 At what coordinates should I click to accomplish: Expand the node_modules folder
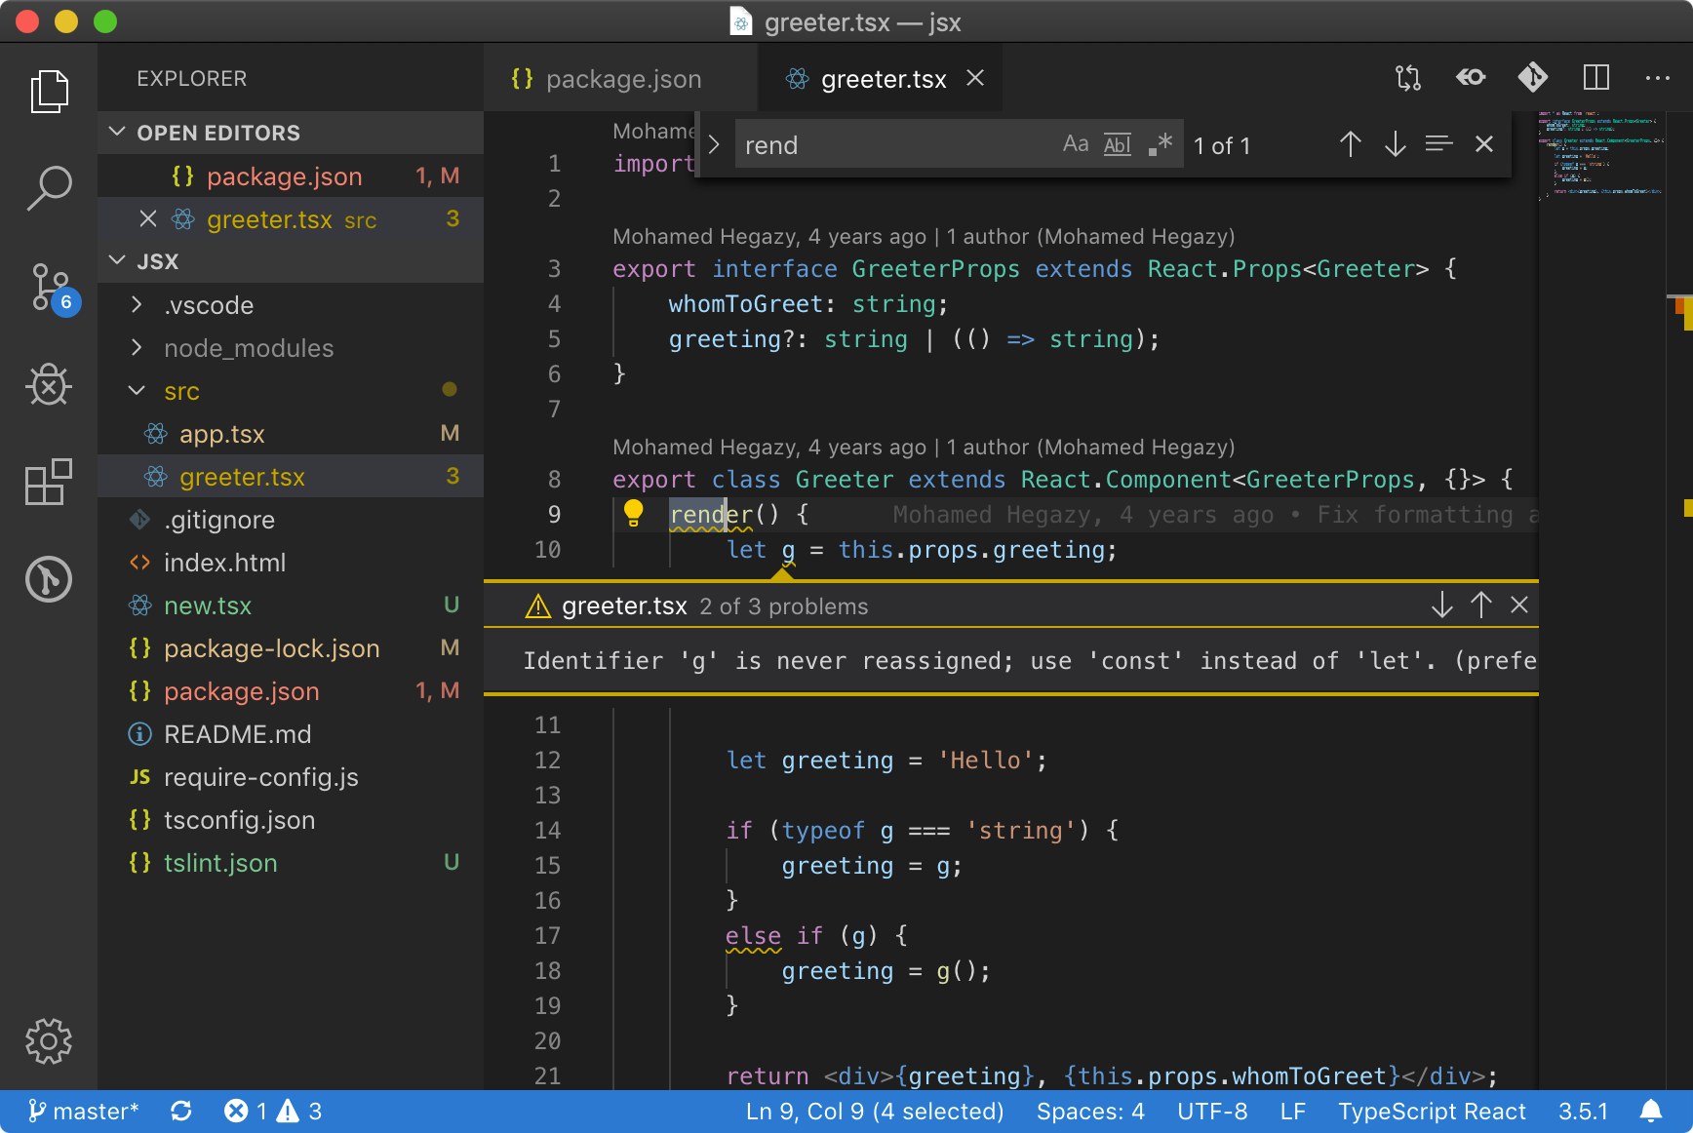click(x=248, y=348)
